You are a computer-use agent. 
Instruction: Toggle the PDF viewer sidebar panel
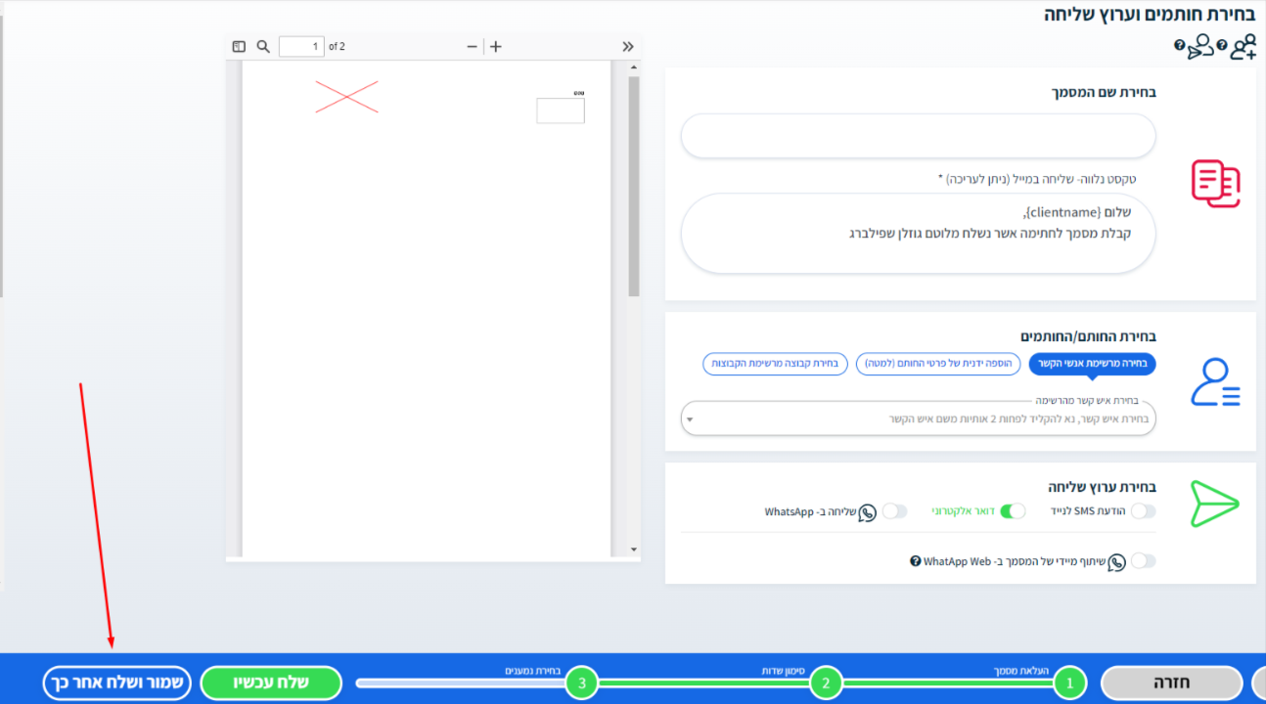[x=239, y=46]
